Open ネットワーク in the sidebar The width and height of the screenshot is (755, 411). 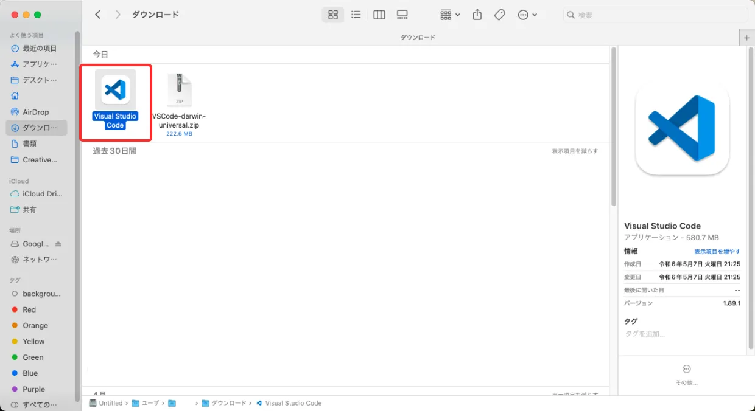coord(38,260)
